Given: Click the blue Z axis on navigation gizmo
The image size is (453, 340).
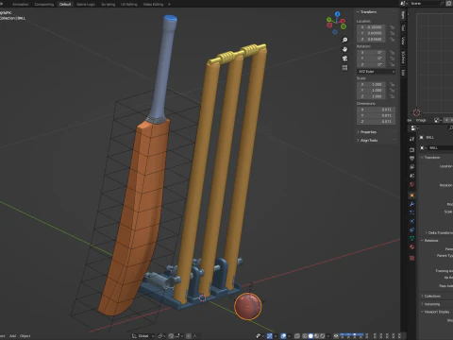Looking at the screenshot, I should point(337,14).
